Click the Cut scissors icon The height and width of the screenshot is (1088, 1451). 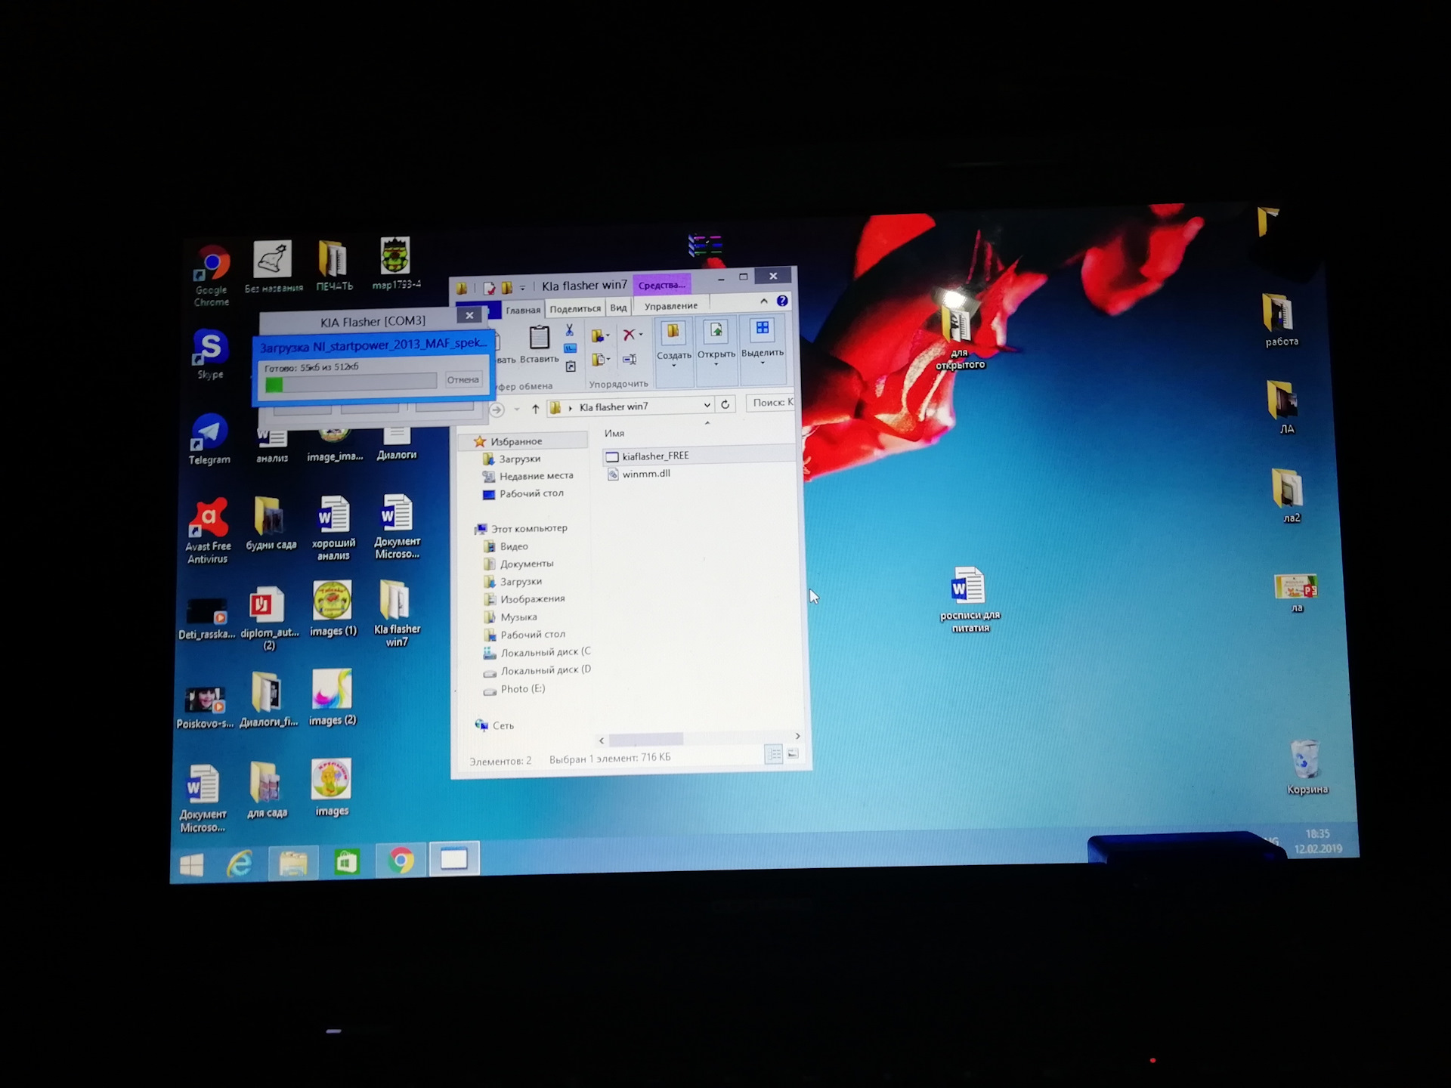(570, 330)
